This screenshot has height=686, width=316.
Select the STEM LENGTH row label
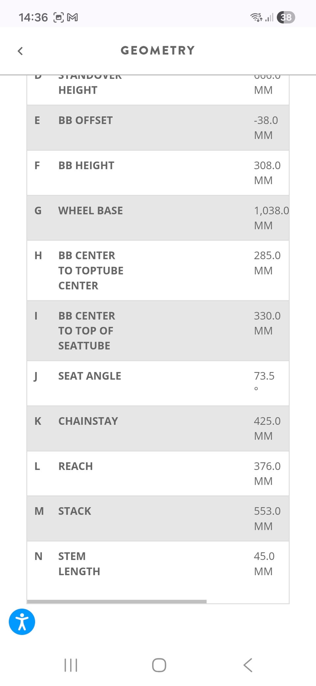click(79, 564)
